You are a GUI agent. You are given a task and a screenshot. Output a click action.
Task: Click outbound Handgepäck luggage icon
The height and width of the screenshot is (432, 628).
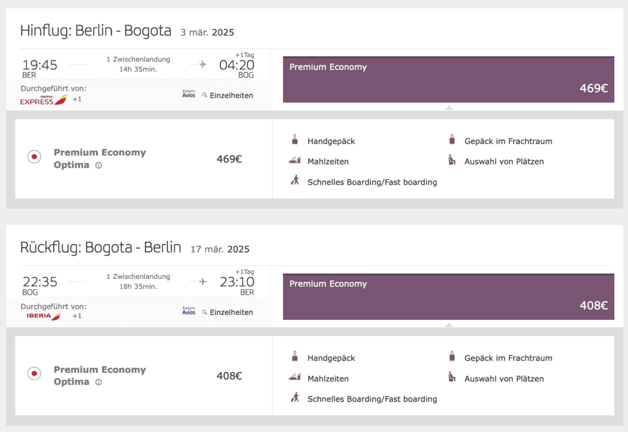[295, 140]
